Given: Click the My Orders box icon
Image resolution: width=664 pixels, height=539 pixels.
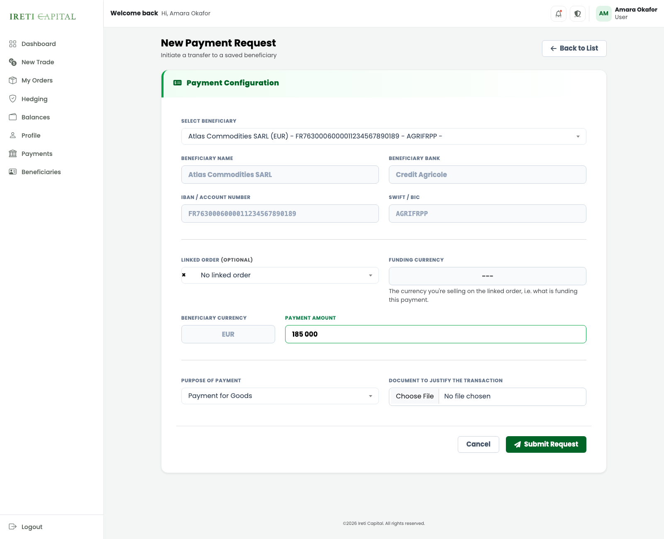Looking at the screenshot, I should tap(13, 80).
